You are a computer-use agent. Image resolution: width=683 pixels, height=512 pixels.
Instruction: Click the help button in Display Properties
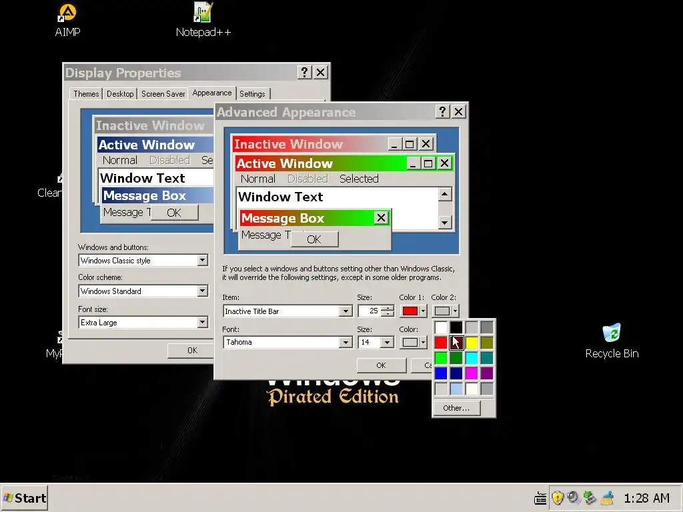(304, 72)
